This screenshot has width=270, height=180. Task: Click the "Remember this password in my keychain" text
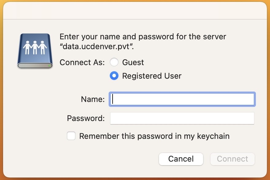tap(154, 136)
